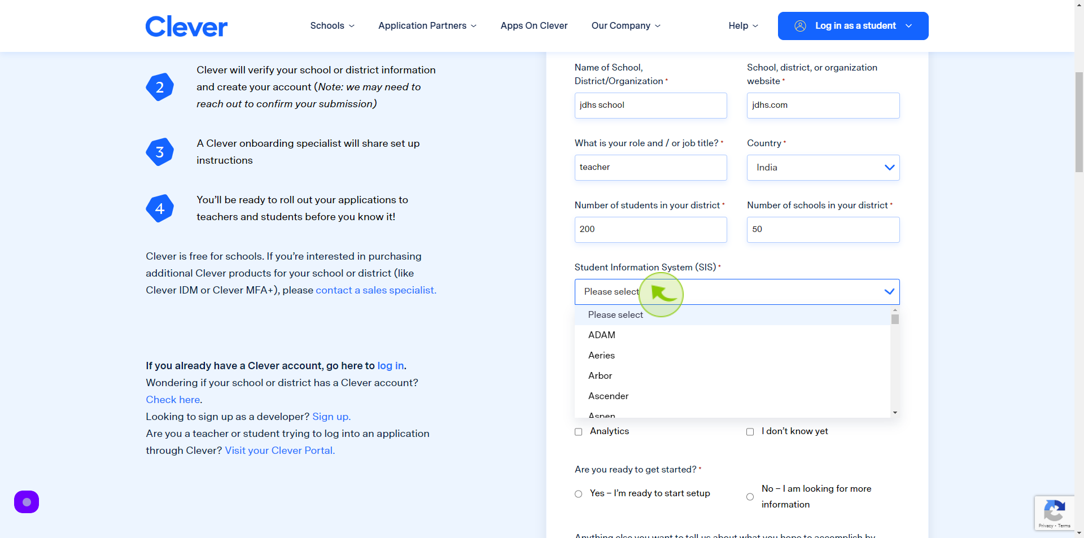Choose 'Please select' option in list
This screenshot has width=1084, height=538.
point(732,315)
